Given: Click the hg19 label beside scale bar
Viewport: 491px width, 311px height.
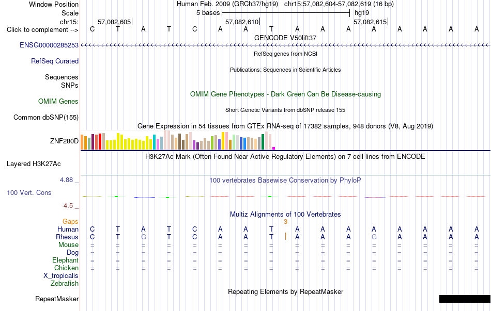Looking at the screenshot, I should click(x=362, y=13).
